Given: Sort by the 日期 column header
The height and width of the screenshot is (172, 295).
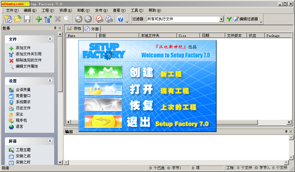Looking at the screenshot, I should click(212, 36).
